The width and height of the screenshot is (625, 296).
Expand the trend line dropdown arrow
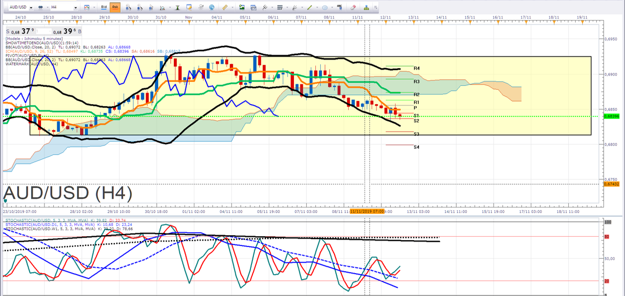(x=317, y=7)
